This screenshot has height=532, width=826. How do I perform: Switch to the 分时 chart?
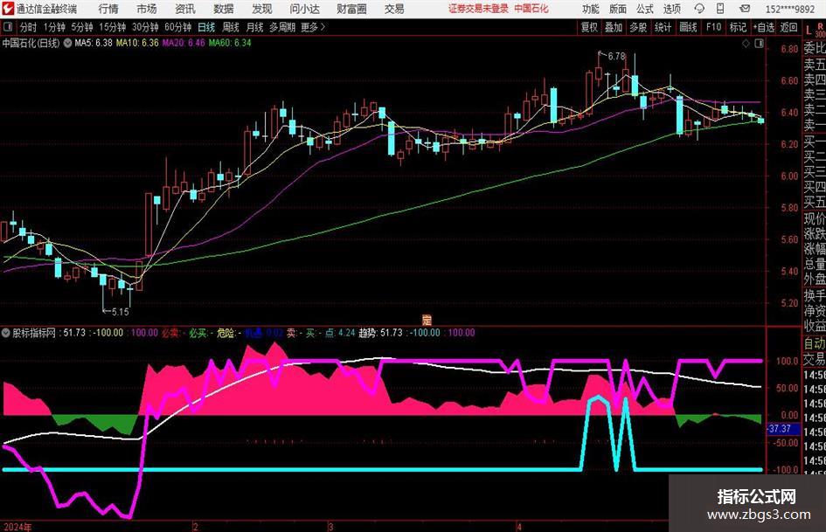tap(29, 27)
